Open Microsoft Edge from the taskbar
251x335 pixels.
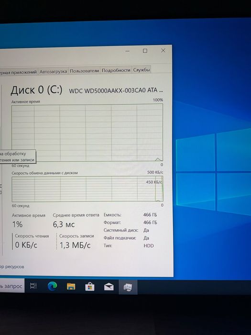coord(52,286)
